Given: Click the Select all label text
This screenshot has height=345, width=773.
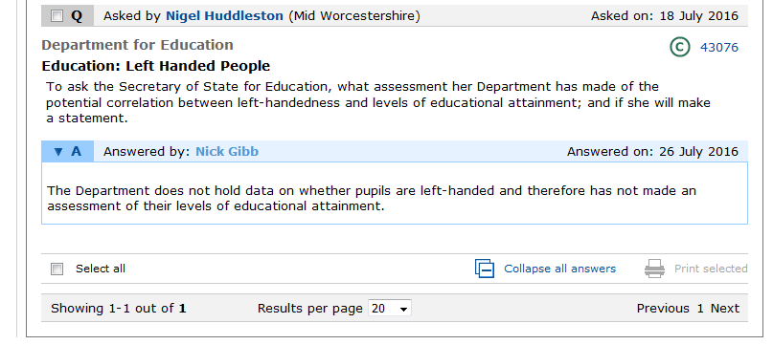Looking at the screenshot, I should tap(101, 269).
